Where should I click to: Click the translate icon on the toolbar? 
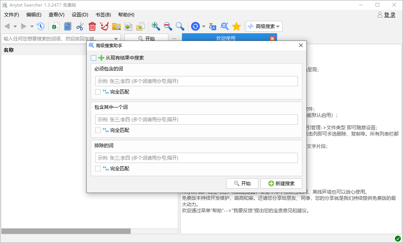[213, 26]
